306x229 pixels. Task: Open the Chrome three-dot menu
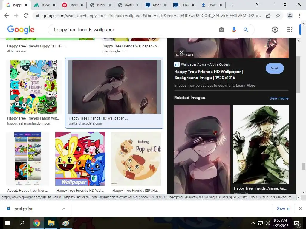pyautogui.click(x=299, y=16)
